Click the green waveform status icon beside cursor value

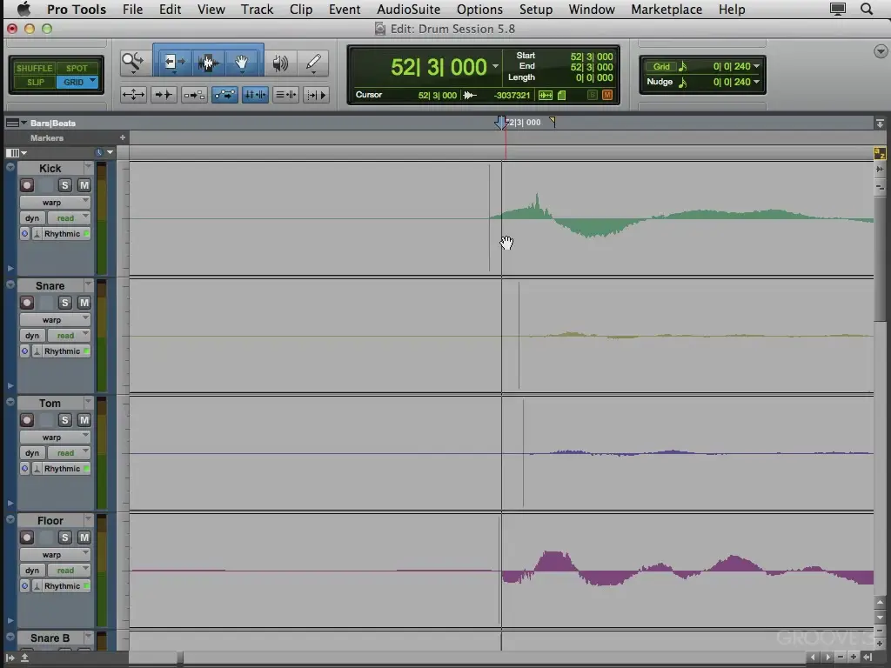coord(546,95)
